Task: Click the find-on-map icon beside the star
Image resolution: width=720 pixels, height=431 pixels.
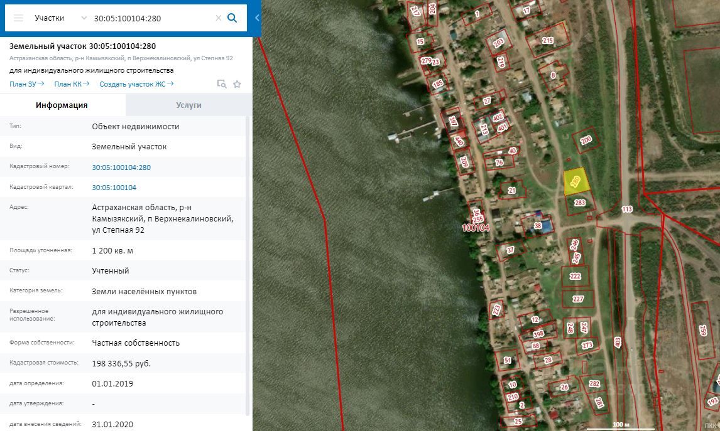Action: pyautogui.click(x=222, y=84)
